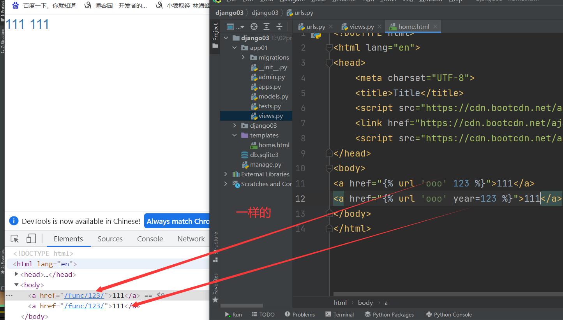Click the second /func/123/ href link in DevTools

click(x=84, y=306)
